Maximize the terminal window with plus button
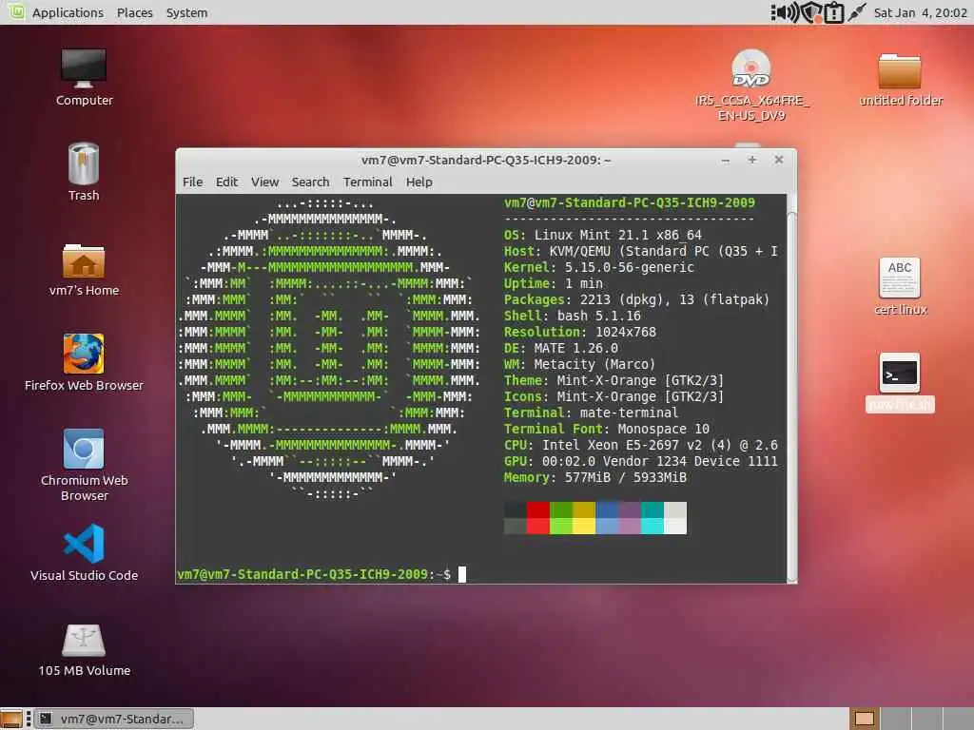 752,160
